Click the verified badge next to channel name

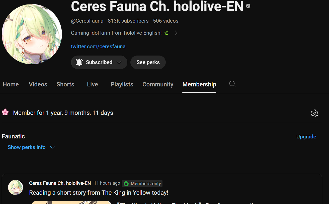coord(248,6)
